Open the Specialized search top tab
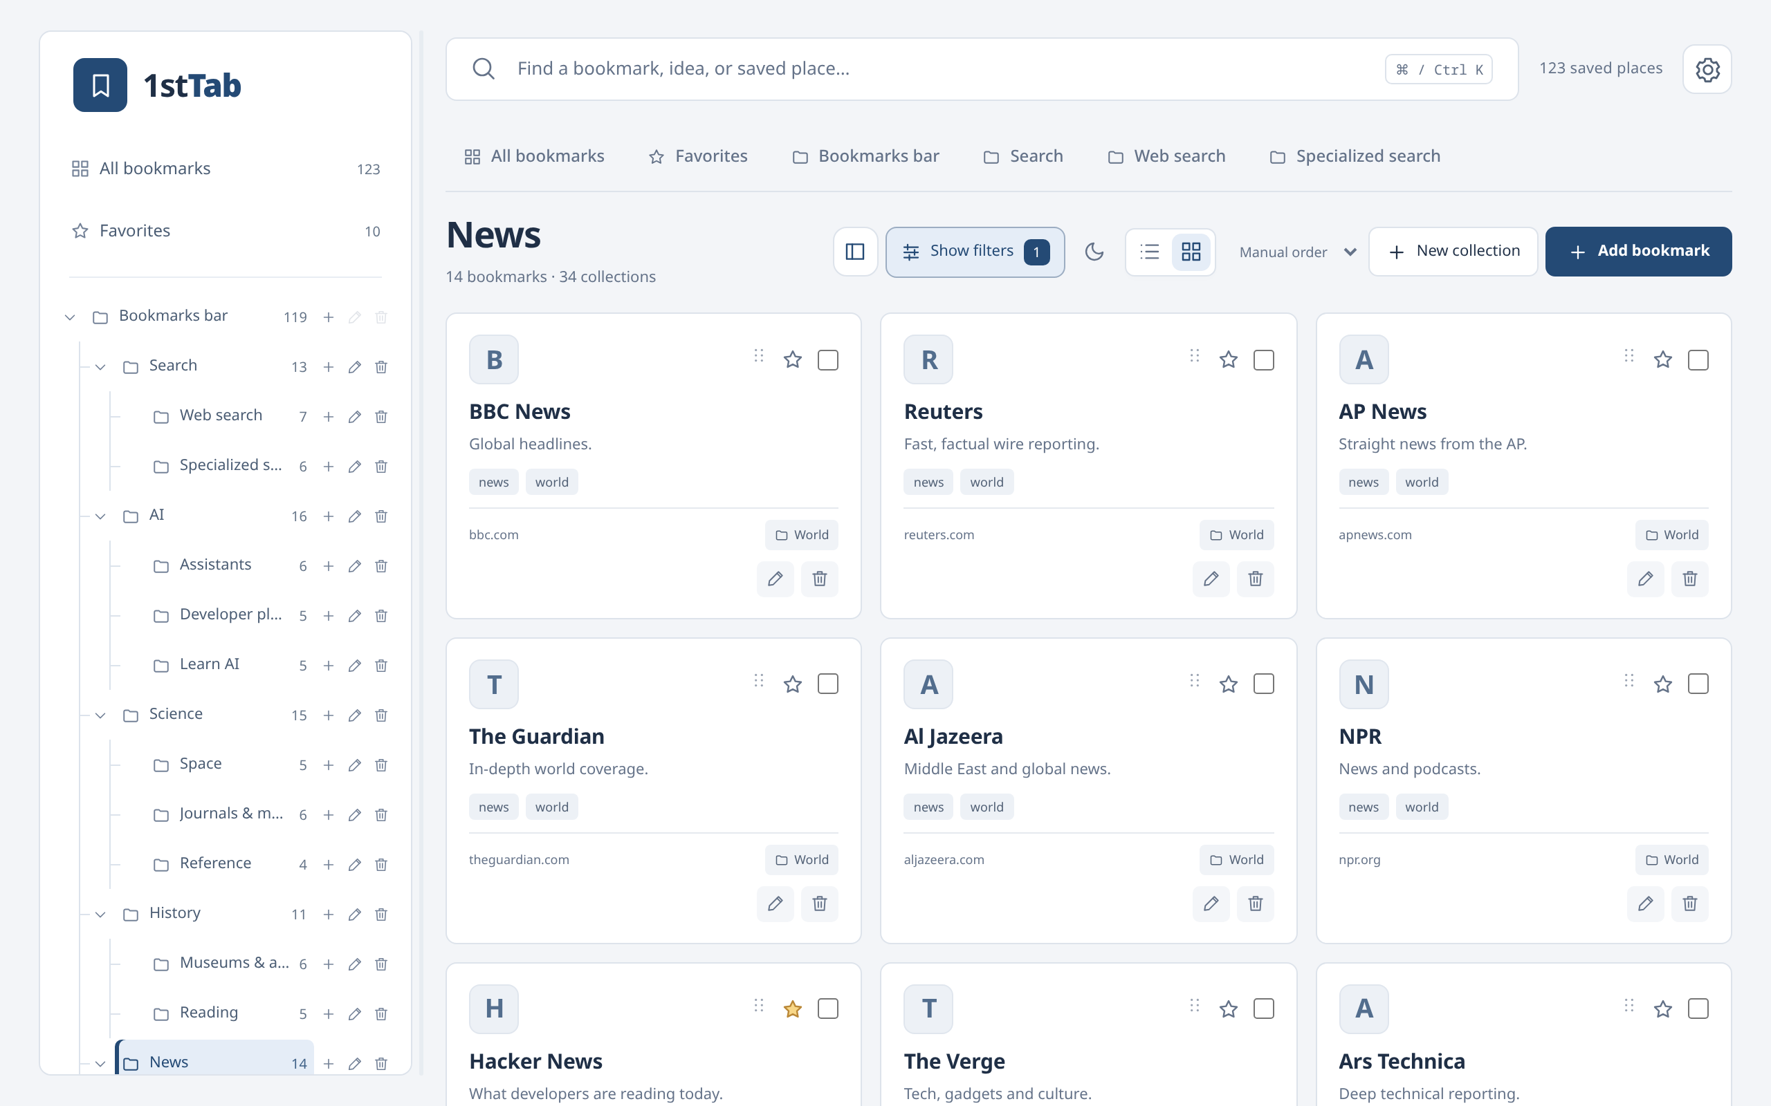1771x1106 pixels. (1355, 156)
